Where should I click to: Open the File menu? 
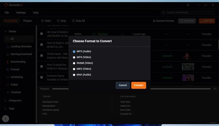7,12
